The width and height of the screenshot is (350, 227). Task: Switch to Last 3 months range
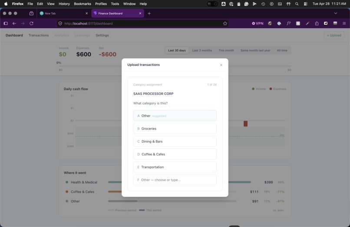202,50
